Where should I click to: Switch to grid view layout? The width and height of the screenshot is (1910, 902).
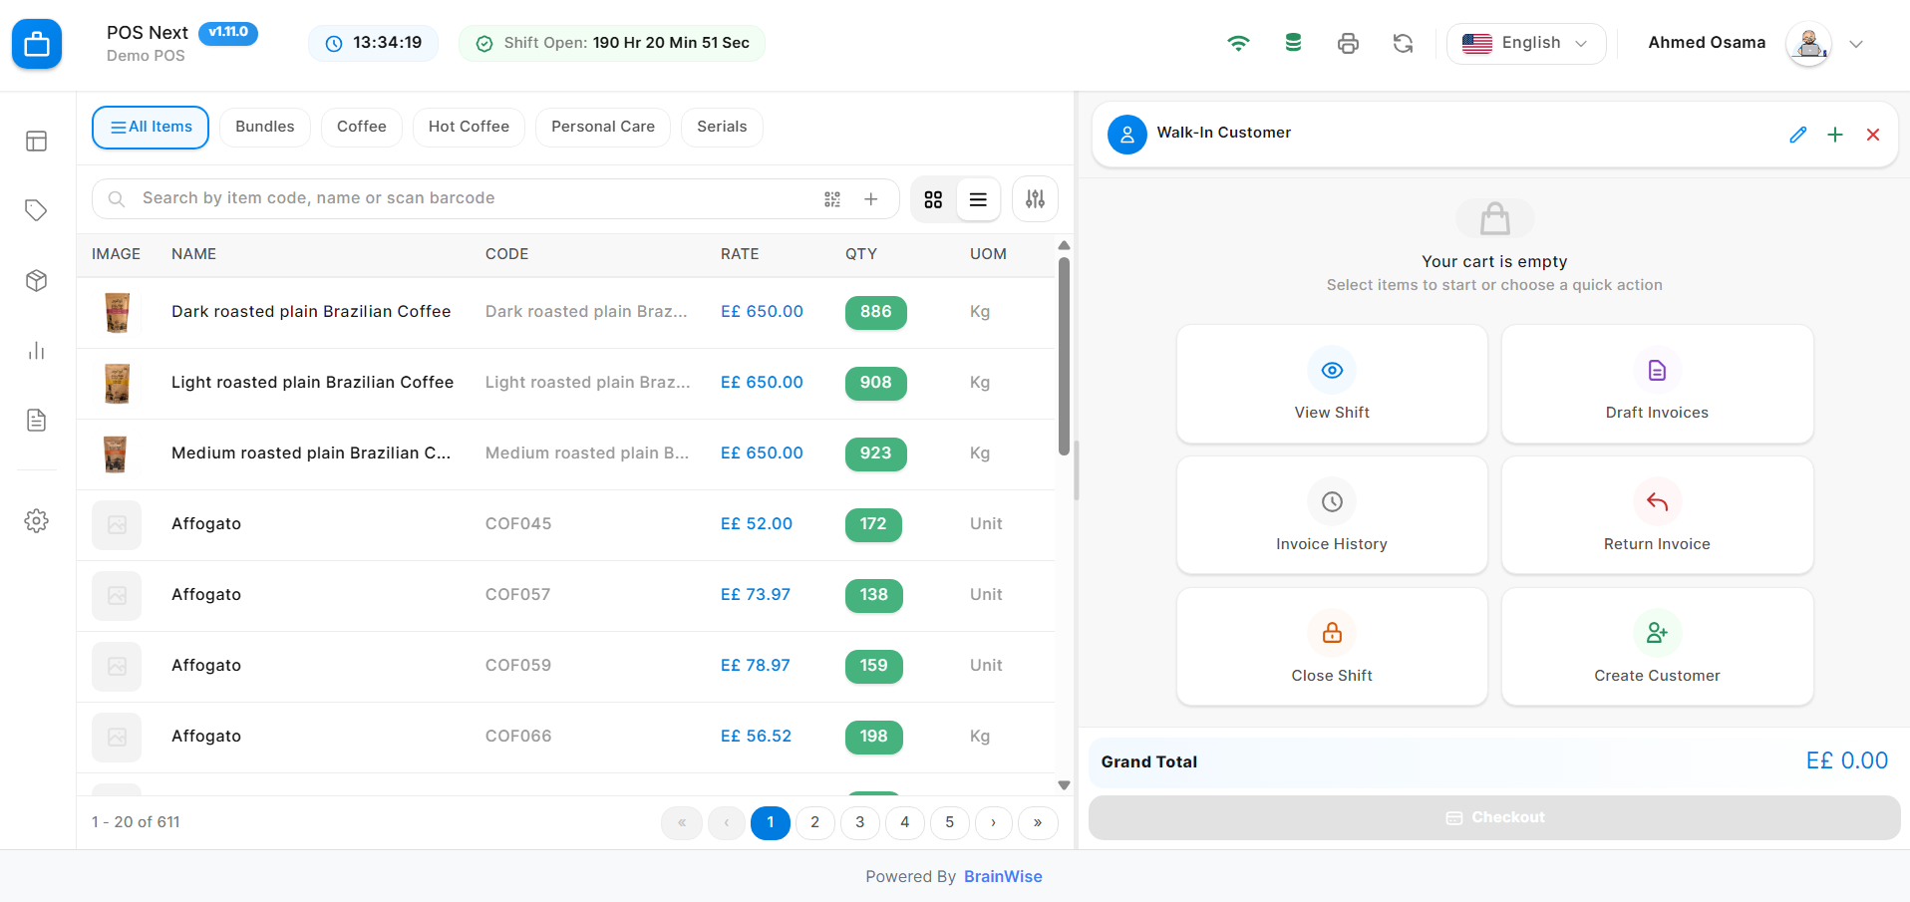click(933, 199)
